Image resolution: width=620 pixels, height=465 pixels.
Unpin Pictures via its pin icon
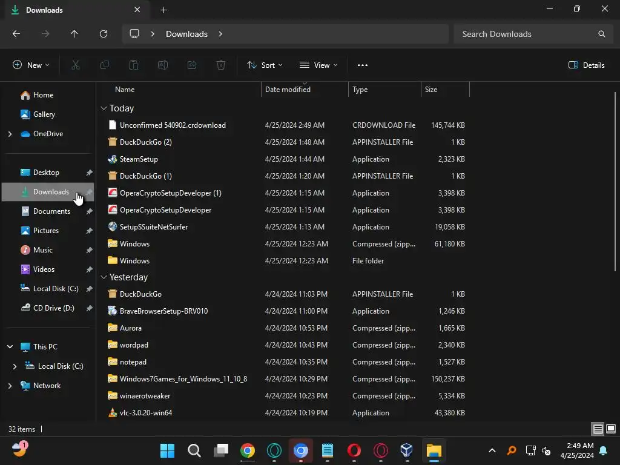pyautogui.click(x=90, y=231)
